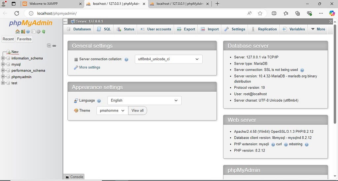The height and width of the screenshot is (181, 338).
Task: Select the test database name in tree
Action: (14, 83)
